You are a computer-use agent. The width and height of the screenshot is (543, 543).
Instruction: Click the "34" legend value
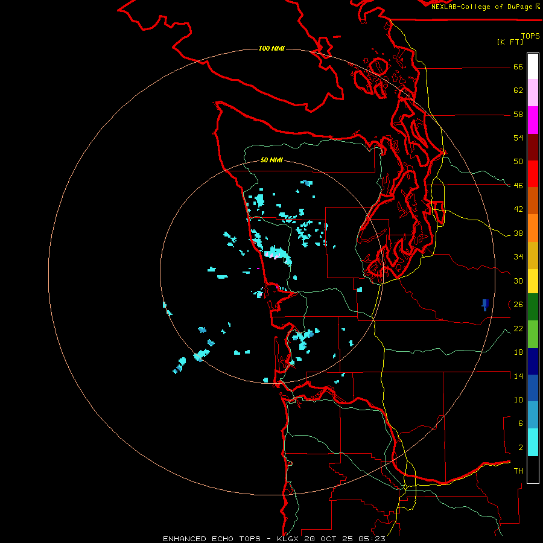(x=518, y=257)
